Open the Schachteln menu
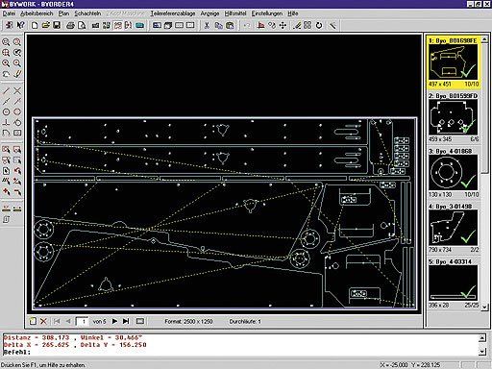This screenshot has height=369, width=492. (87, 13)
